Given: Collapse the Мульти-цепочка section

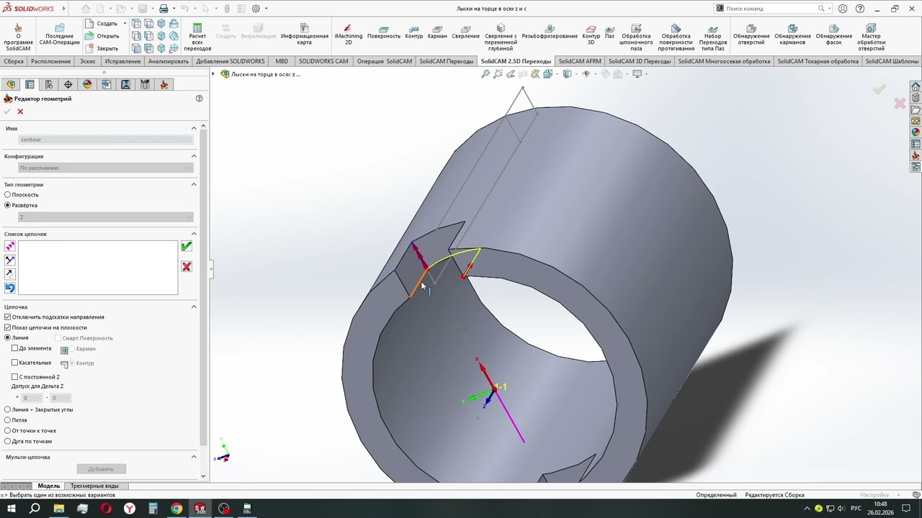Looking at the screenshot, I should tap(194, 457).
